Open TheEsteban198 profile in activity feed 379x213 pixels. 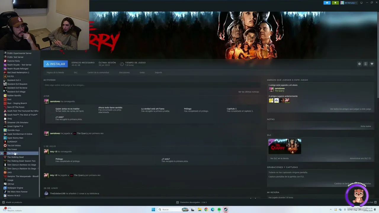(x=57, y=193)
